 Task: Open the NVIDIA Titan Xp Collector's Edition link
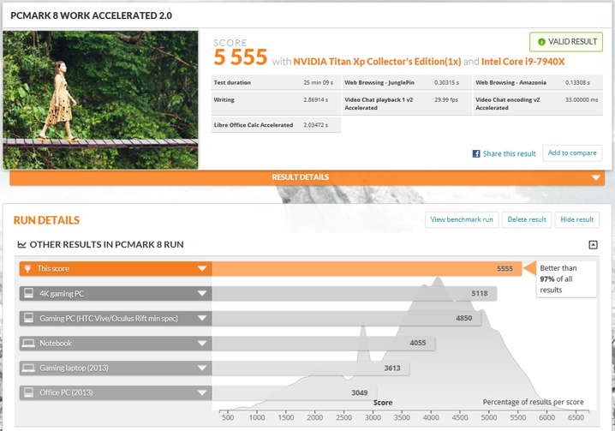point(377,62)
